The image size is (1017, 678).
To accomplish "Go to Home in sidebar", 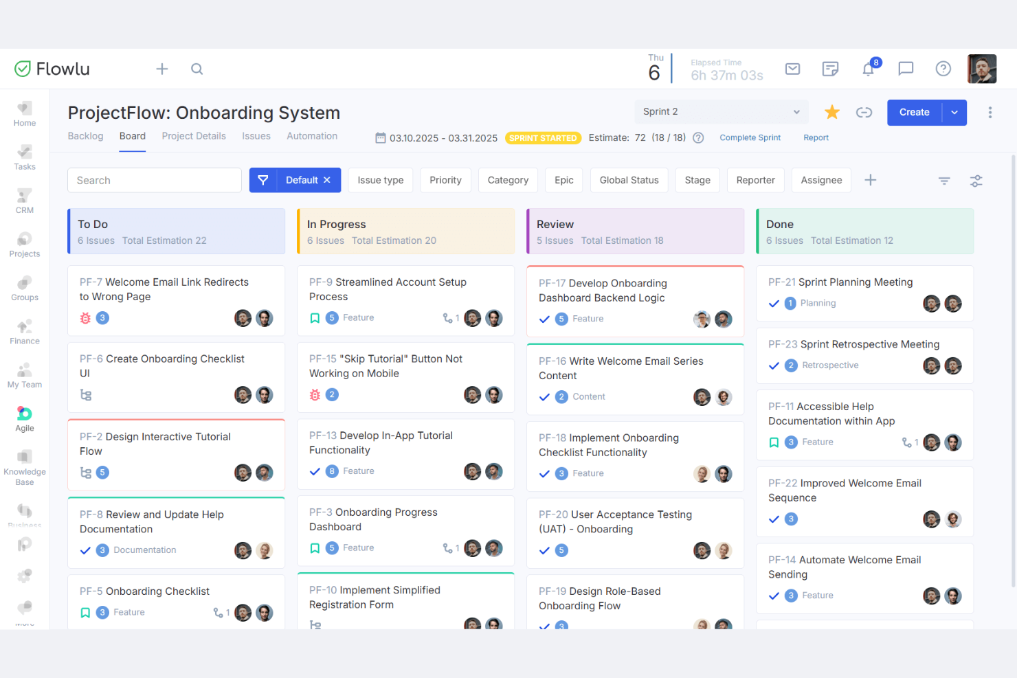I will click(25, 114).
